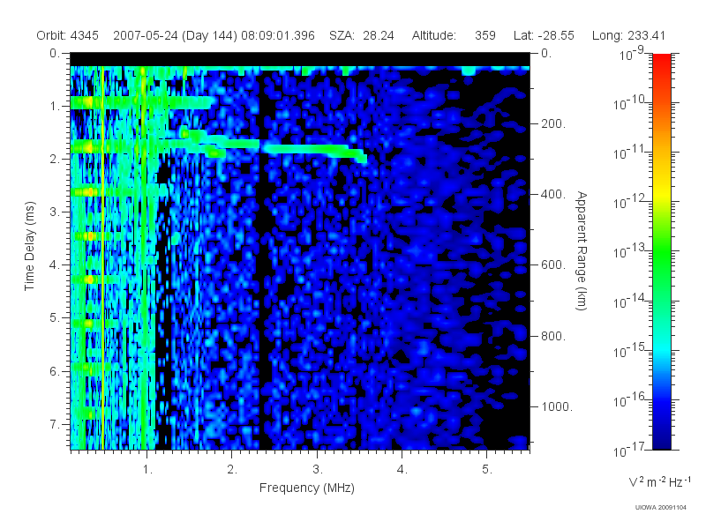706x529 pixels.
Task: Click the green echo trace between 2.4 and 3.4 MHz
Action: pyautogui.click(x=311, y=149)
